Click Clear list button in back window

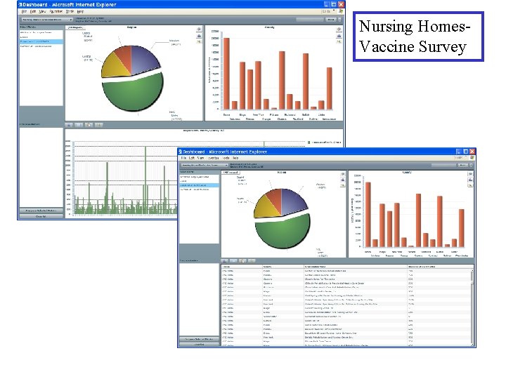[x=41, y=217]
